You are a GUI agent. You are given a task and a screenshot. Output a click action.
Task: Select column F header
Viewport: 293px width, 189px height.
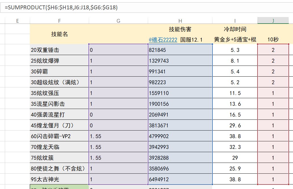pos(59,20)
